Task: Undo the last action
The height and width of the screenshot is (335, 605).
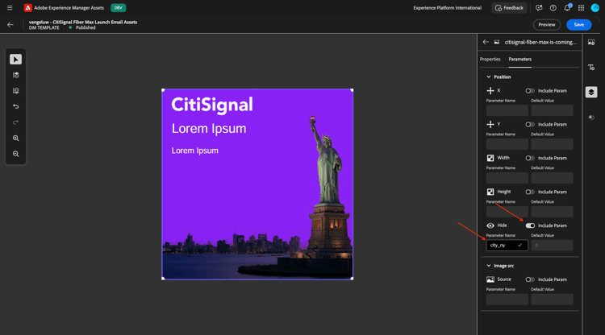Action: click(x=16, y=106)
